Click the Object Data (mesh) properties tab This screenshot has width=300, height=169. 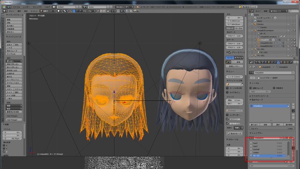pos(278,62)
